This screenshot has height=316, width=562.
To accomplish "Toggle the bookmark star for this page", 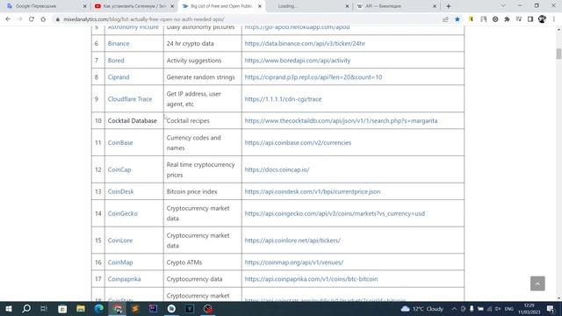I will (458, 19).
